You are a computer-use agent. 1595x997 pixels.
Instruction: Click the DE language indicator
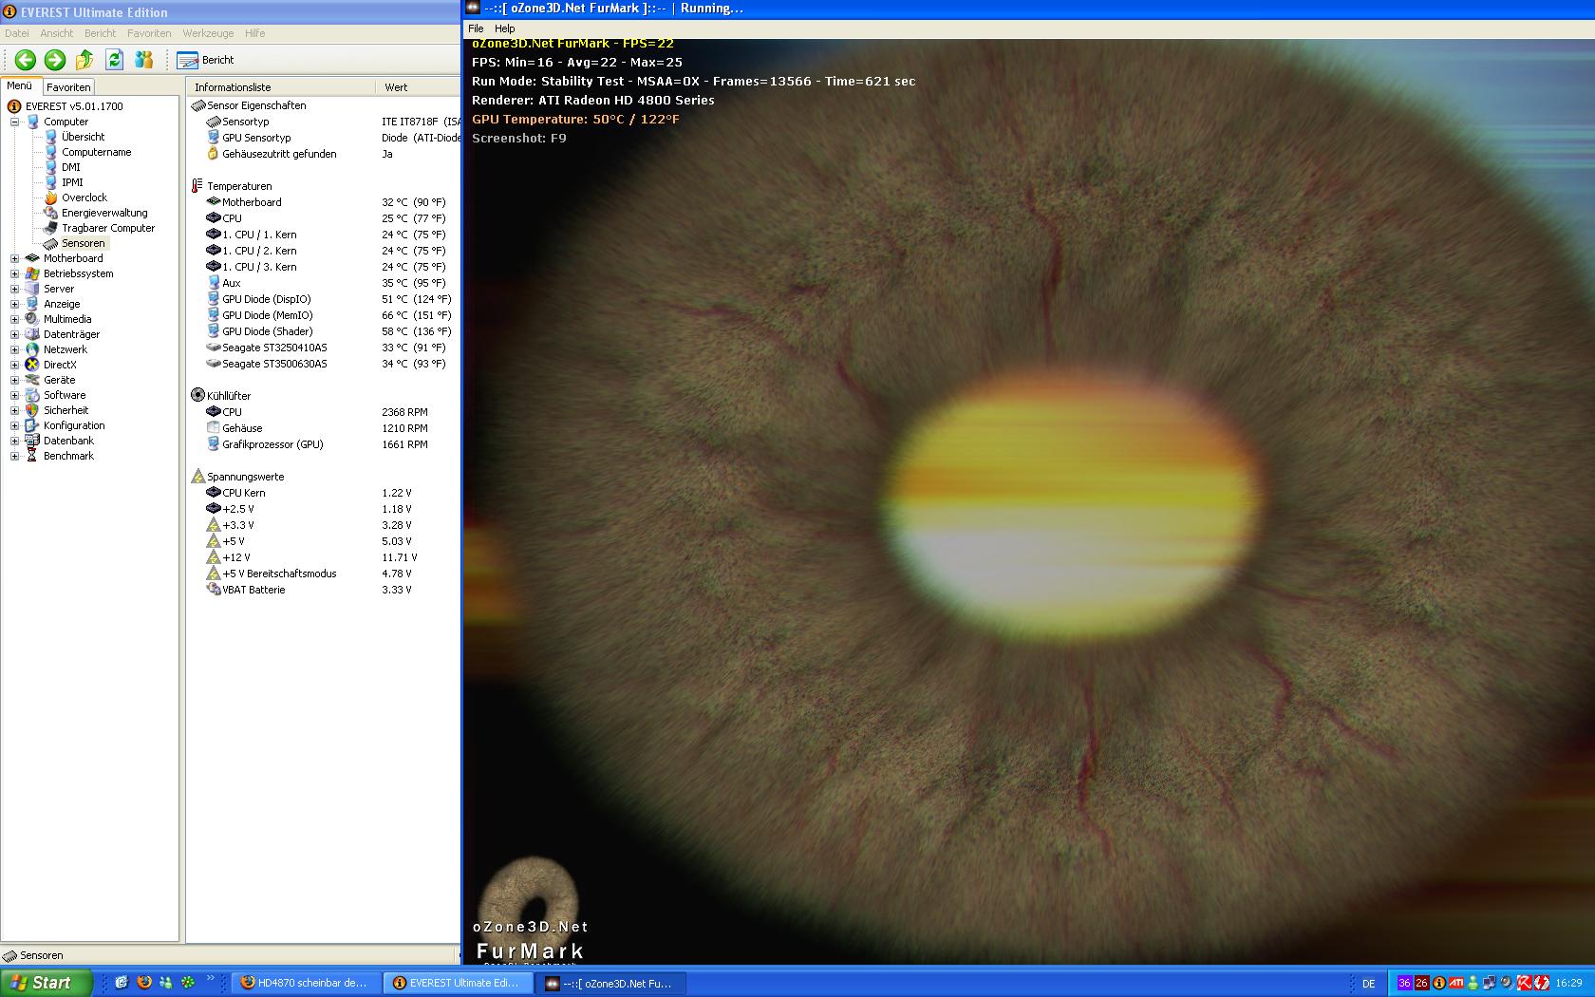point(1368,983)
